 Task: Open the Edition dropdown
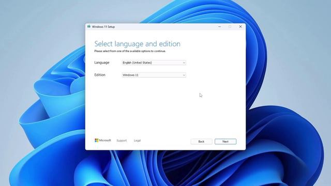click(x=154, y=75)
